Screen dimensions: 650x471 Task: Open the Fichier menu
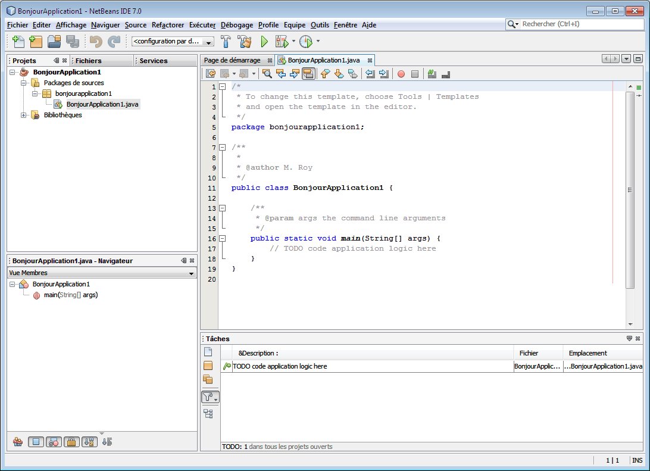tap(17, 25)
